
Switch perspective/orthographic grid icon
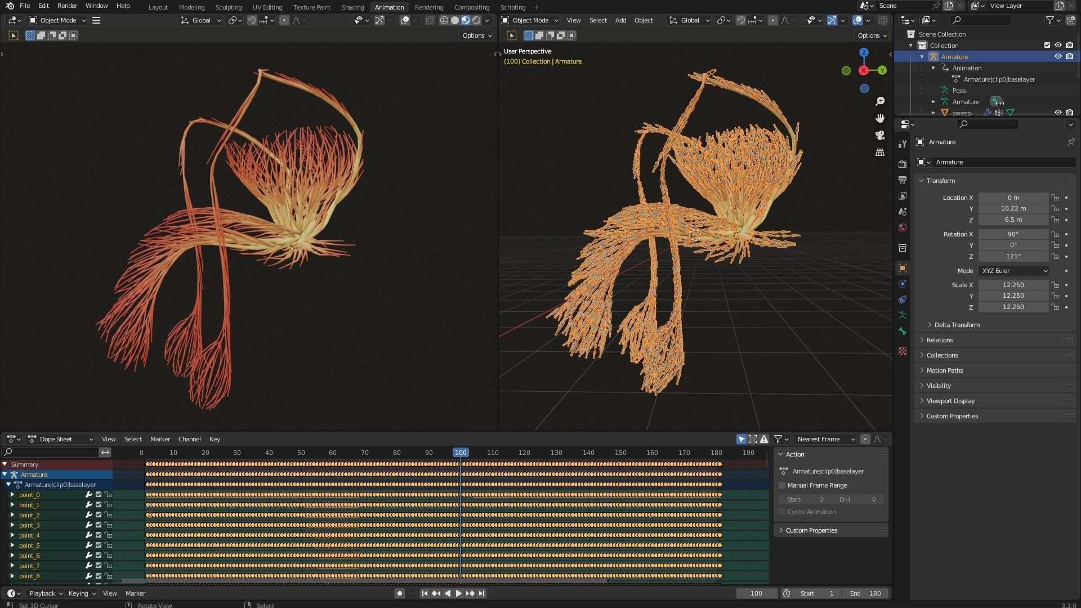(x=880, y=153)
